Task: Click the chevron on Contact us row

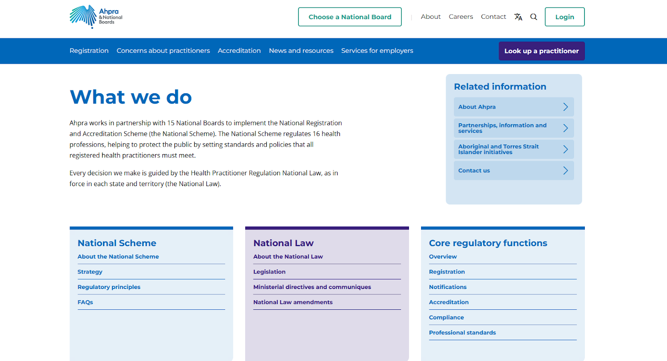Action: tap(565, 171)
